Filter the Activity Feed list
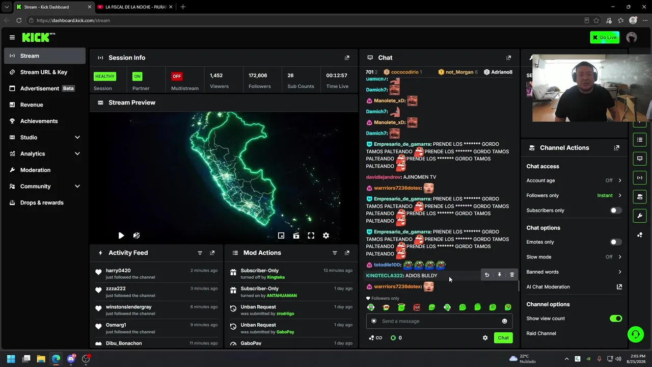 [x=200, y=253]
